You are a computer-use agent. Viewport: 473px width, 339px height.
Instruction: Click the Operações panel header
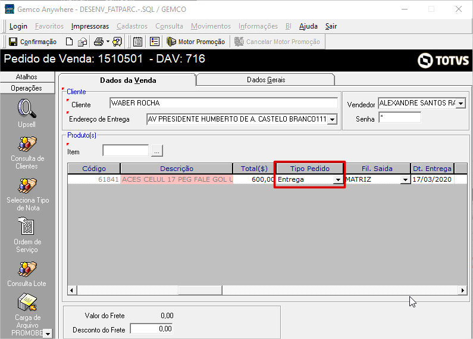click(27, 88)
